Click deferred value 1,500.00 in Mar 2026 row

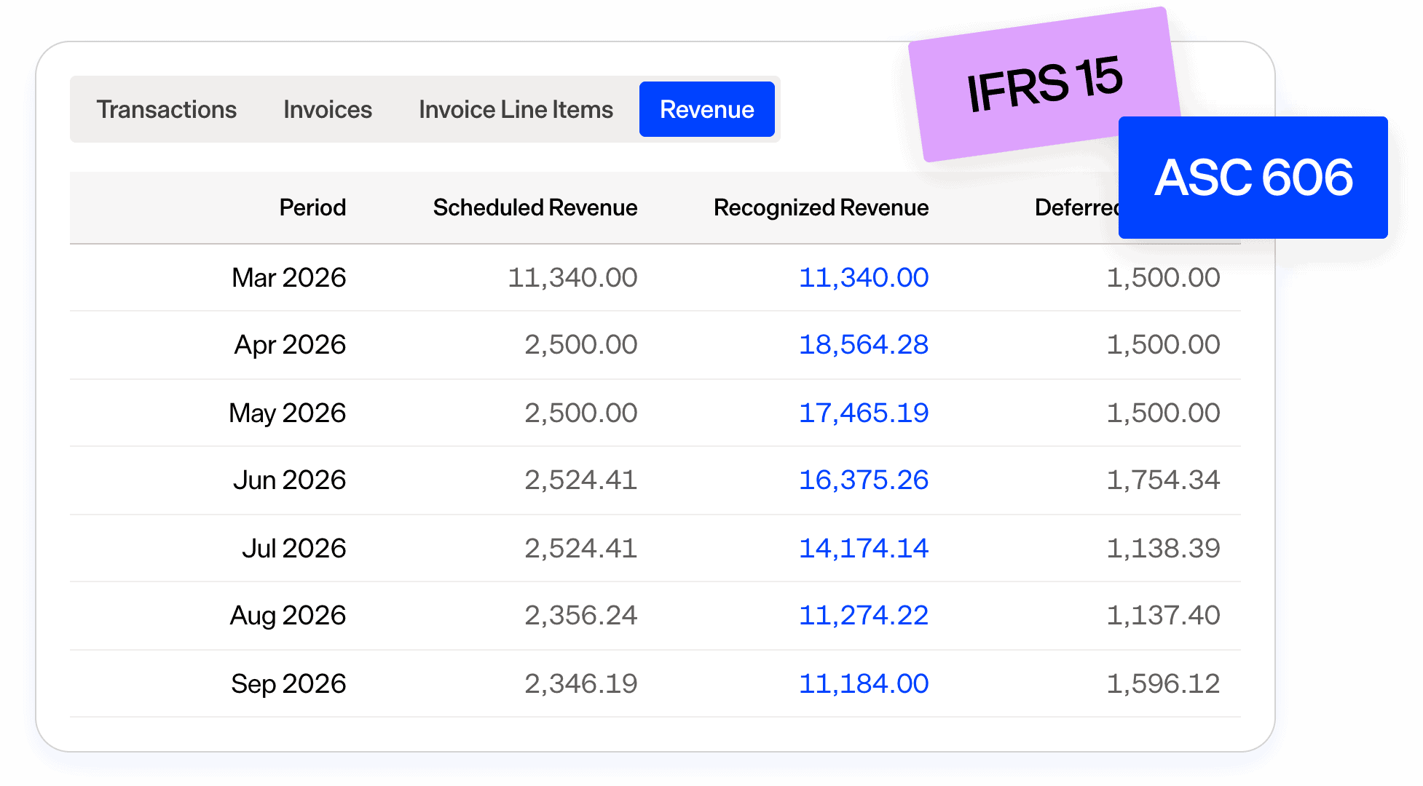click(x=1163, y=277)
